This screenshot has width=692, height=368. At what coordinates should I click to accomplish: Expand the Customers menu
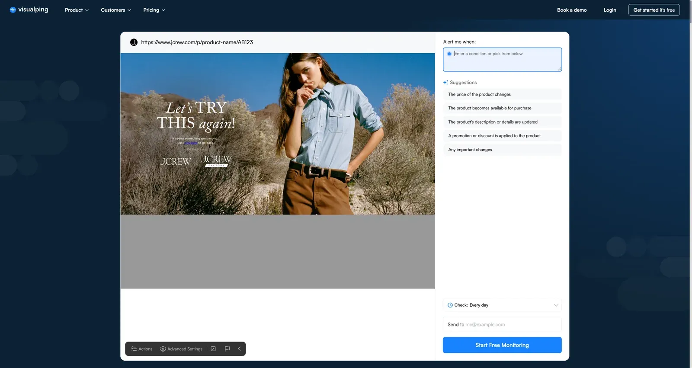[116, 10]
